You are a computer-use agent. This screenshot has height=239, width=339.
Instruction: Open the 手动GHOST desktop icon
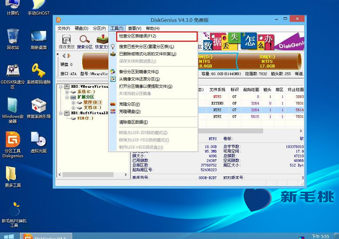(x=38, y=7)
